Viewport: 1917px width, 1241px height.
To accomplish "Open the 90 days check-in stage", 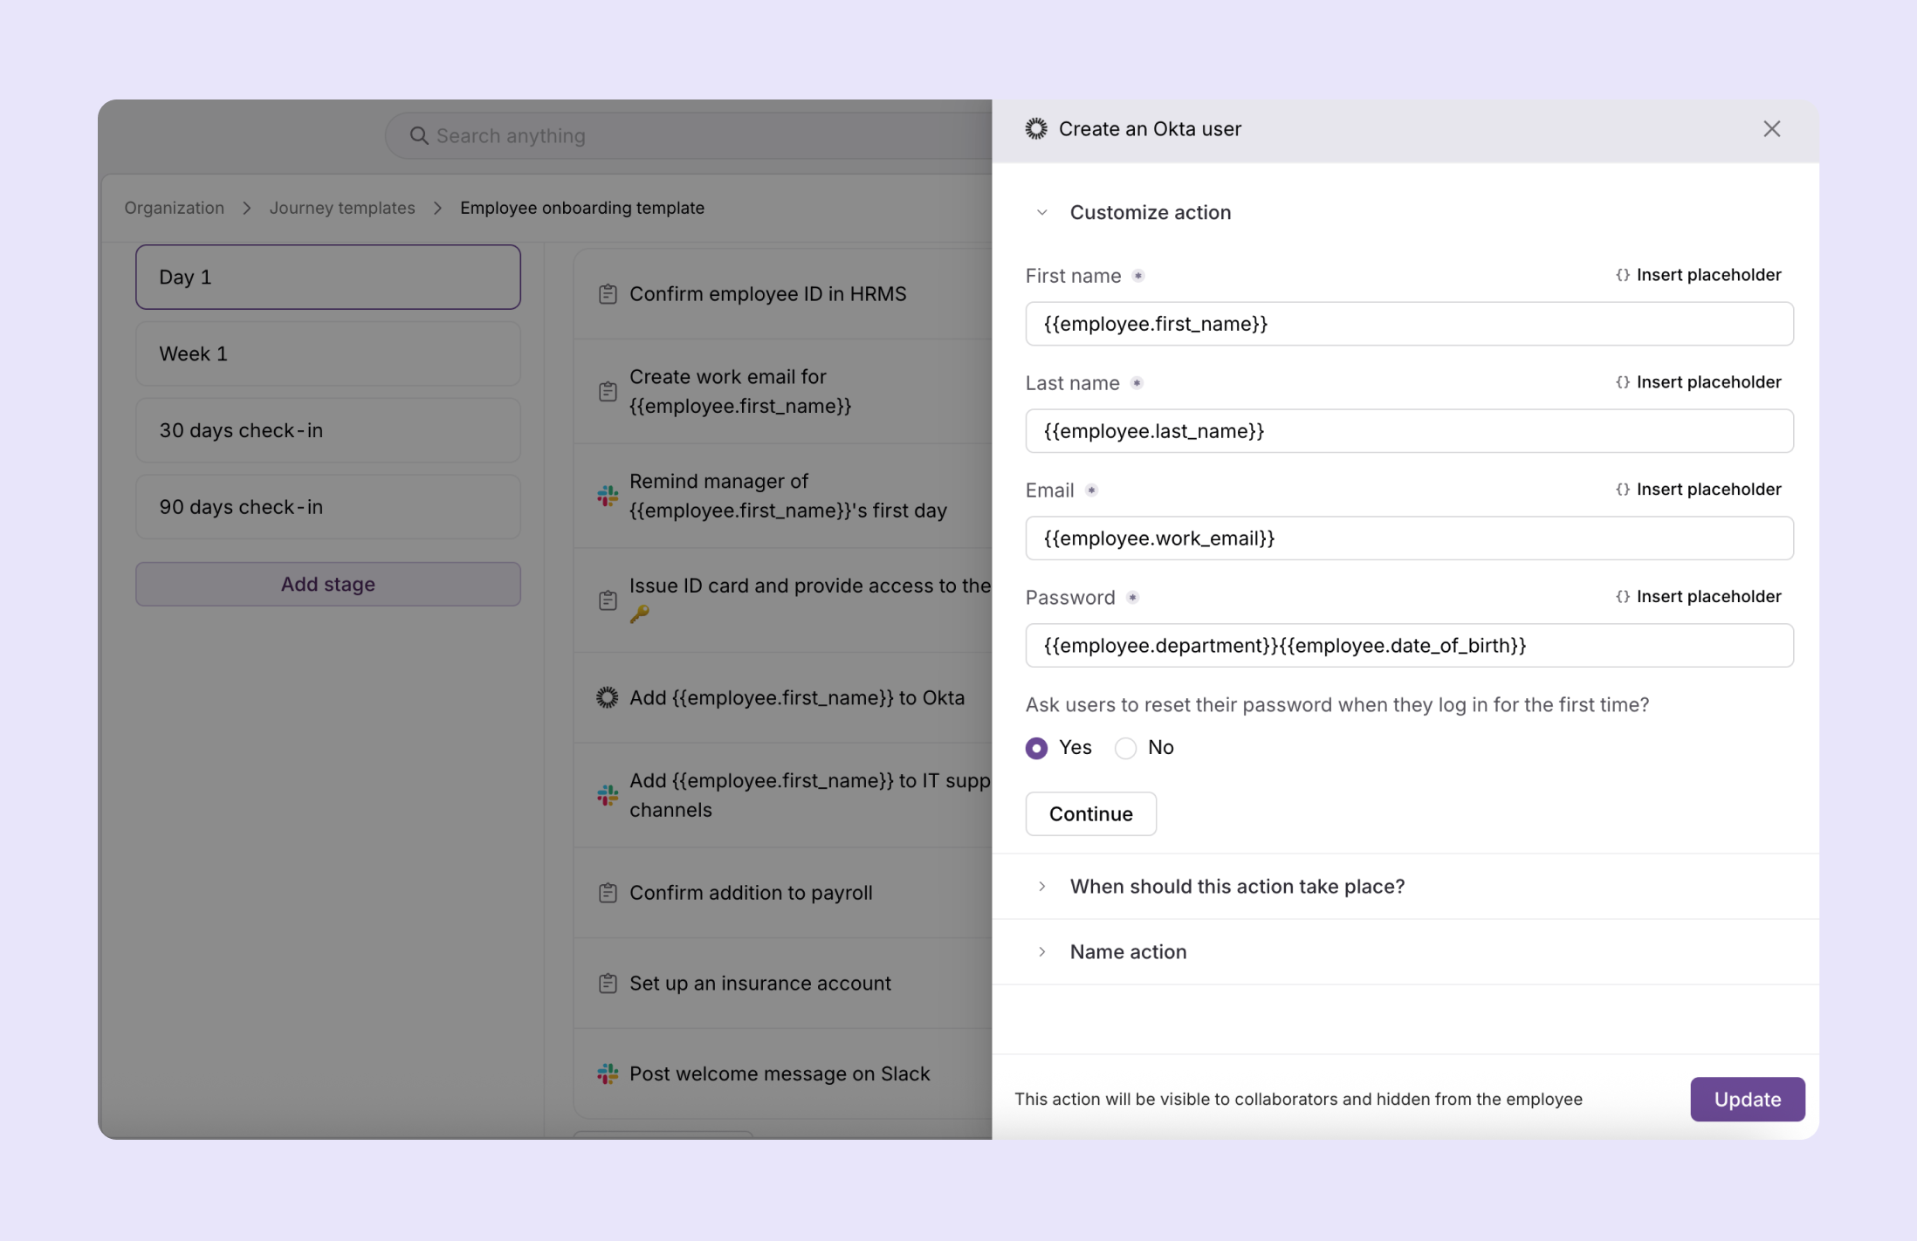I will pyautogui.click(x=327, y=507).
